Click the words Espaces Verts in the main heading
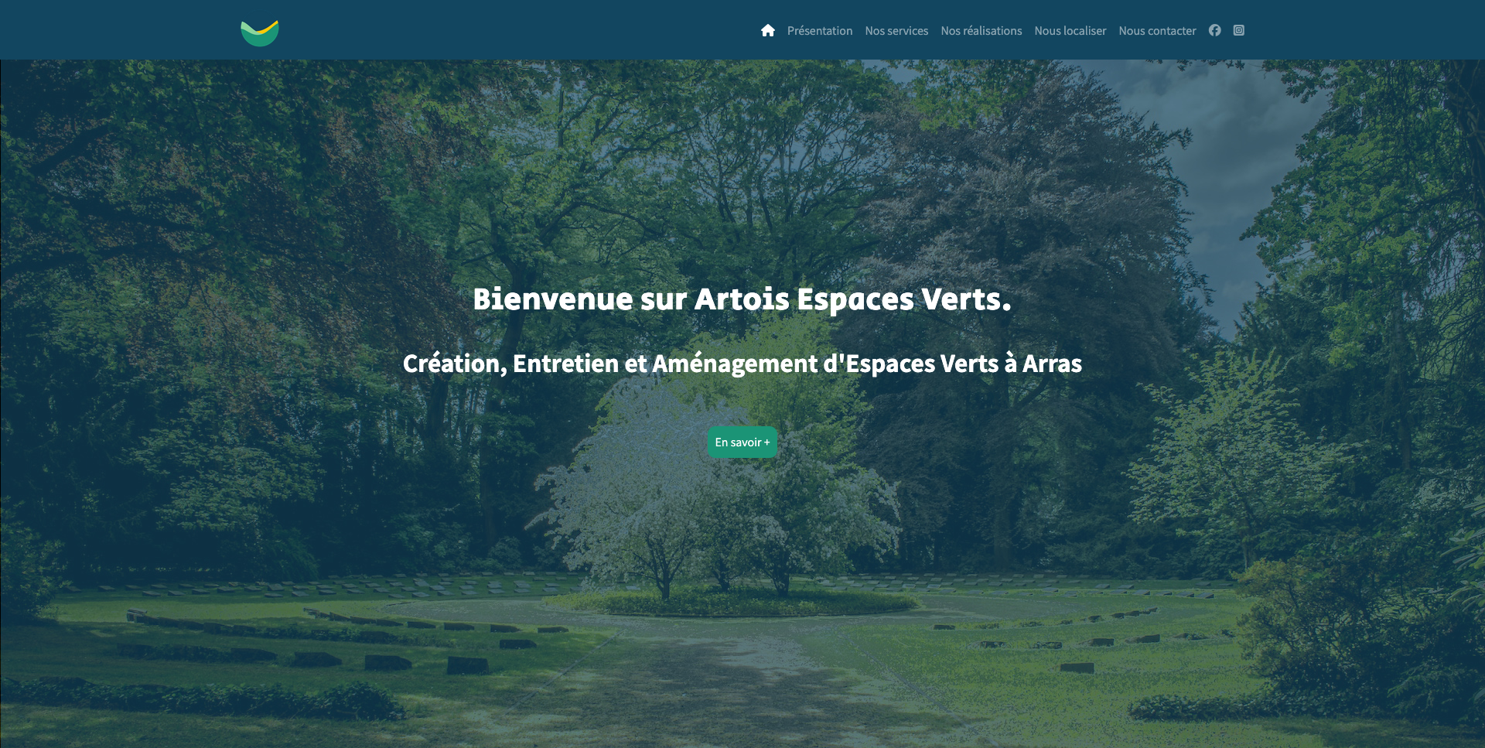 pyautogui.click(x=904, y=299)
